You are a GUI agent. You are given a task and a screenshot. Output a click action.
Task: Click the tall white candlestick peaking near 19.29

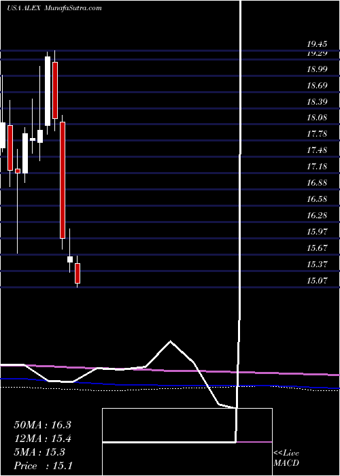coord(48,91)
